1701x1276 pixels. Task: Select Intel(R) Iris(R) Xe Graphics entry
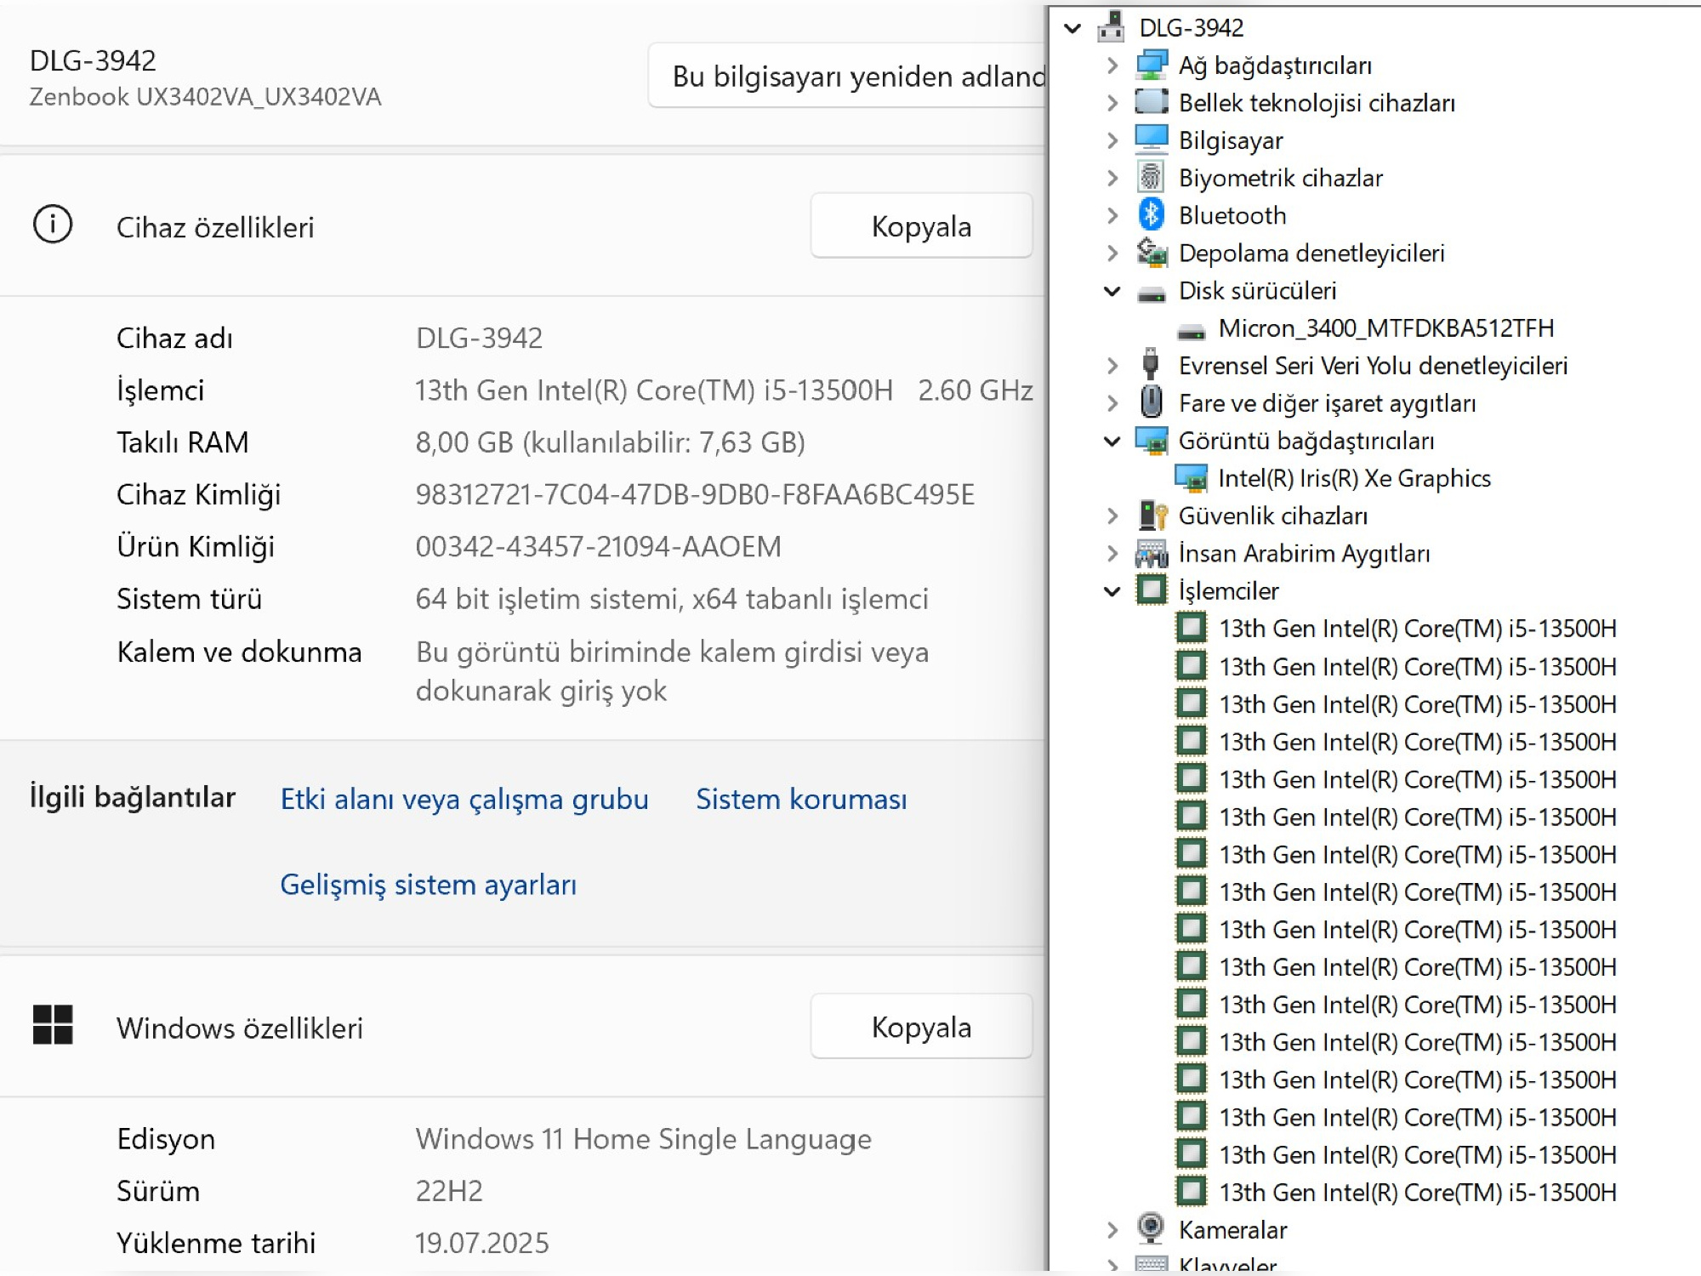pos(1354,478)
